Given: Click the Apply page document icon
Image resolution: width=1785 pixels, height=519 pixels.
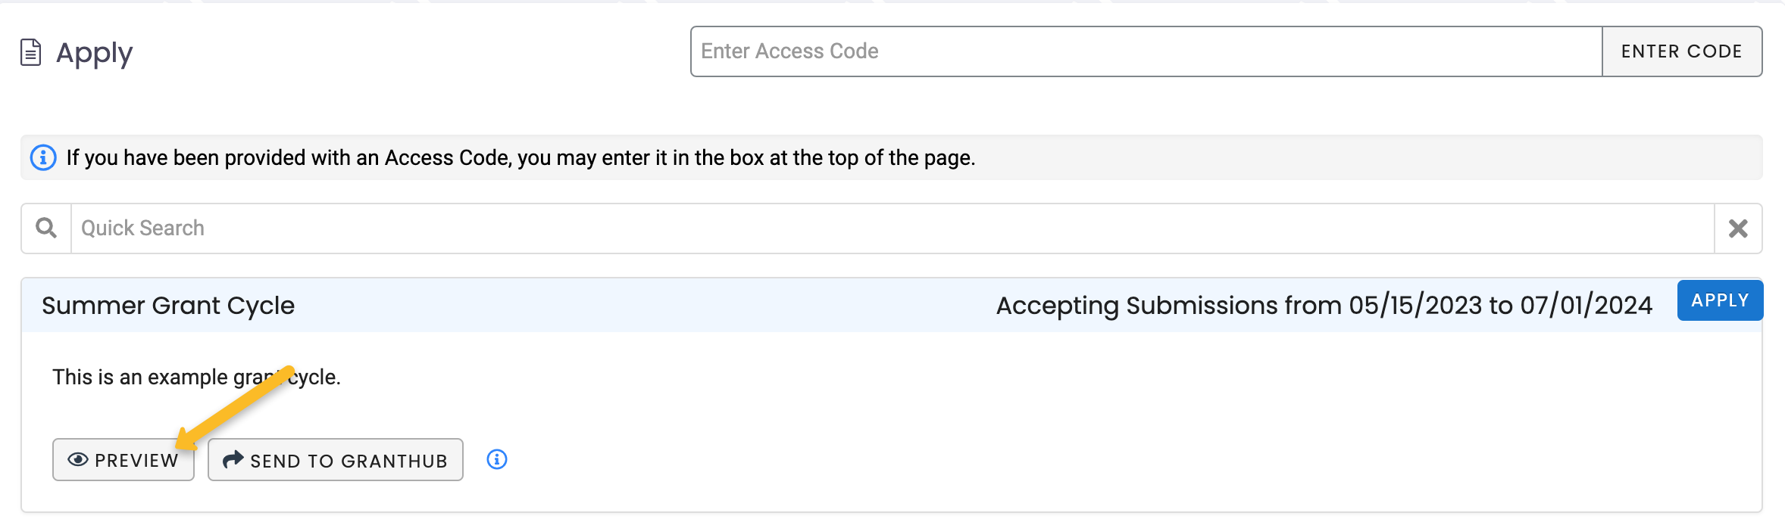Looking at the screenshot, I should pos(30,52).
